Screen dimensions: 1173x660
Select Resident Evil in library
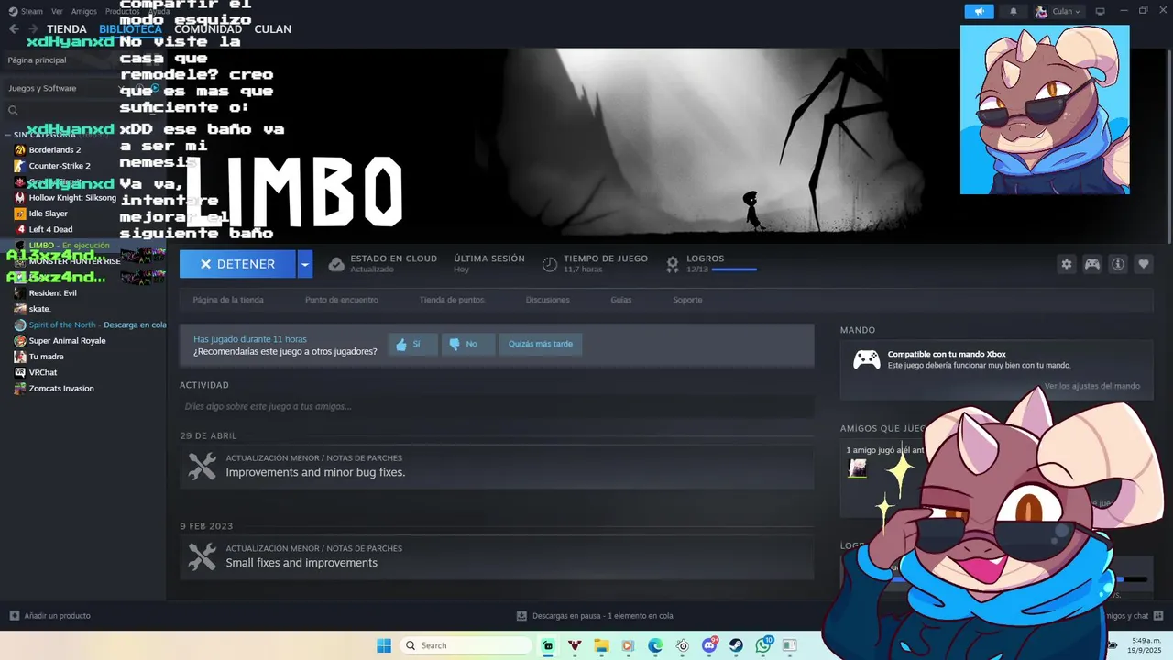click(x=52, y=292)
